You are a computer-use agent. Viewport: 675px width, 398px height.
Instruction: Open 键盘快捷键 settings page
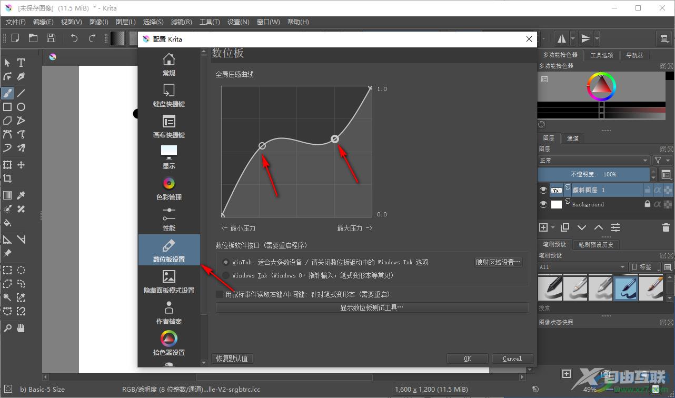(169, 96)
